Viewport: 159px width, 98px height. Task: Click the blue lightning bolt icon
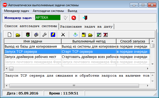53,35
